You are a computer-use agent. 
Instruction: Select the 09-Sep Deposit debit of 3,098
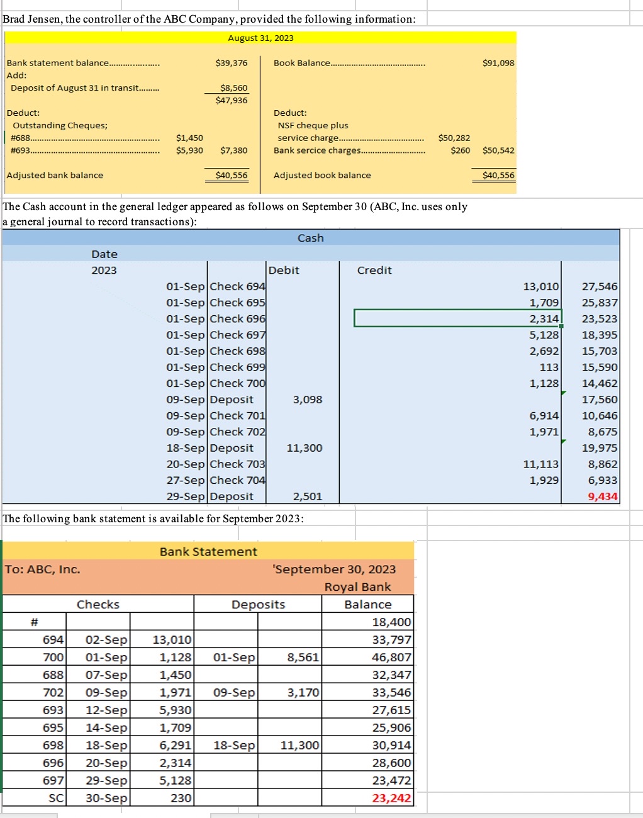point(307,399)
